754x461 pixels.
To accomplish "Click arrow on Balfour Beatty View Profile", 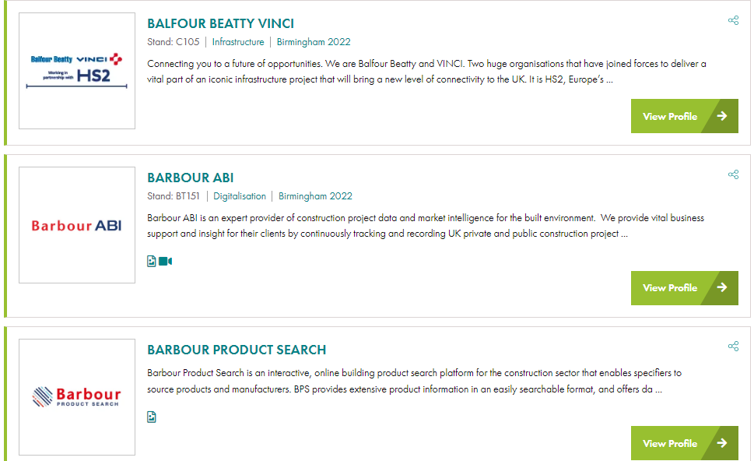I will [x=722, y=116].
